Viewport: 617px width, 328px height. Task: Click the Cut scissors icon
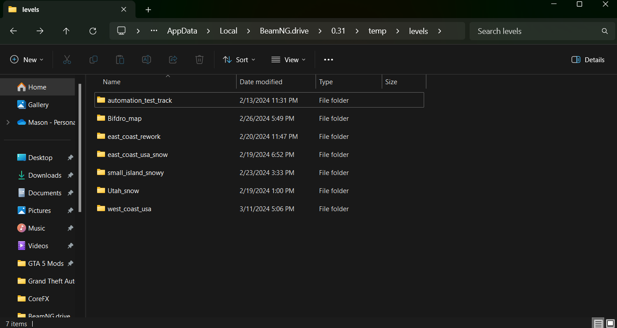pos(67,60)
